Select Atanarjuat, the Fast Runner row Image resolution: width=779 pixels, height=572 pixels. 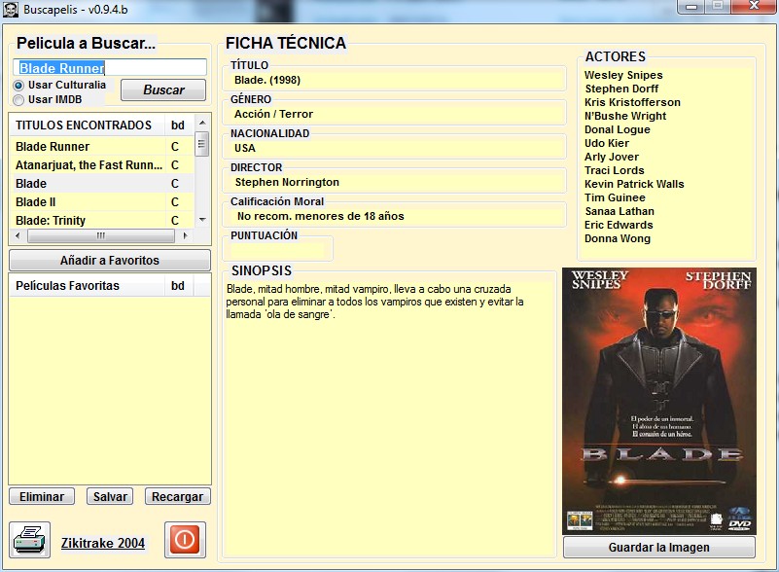click(x=102, y=165)
